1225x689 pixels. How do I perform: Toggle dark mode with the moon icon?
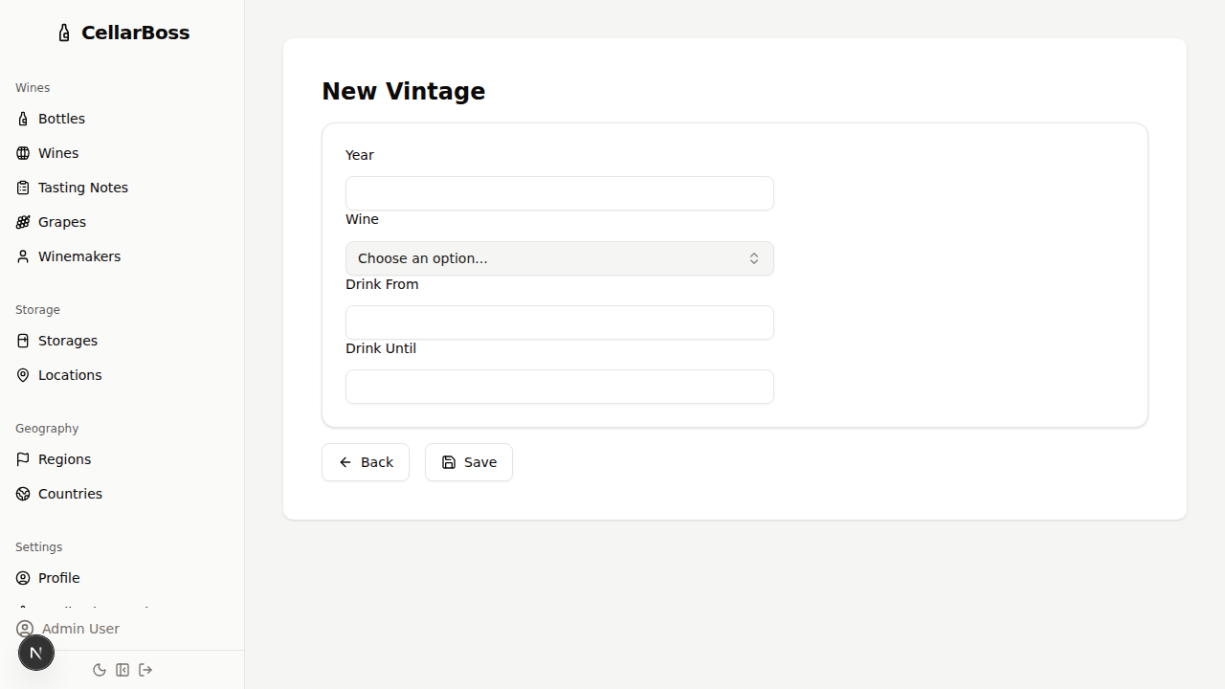point(100,670)
